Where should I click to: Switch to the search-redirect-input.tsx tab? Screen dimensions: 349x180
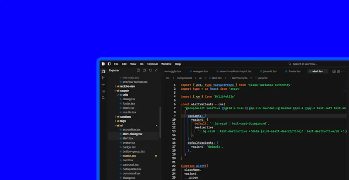pos(234,71)
